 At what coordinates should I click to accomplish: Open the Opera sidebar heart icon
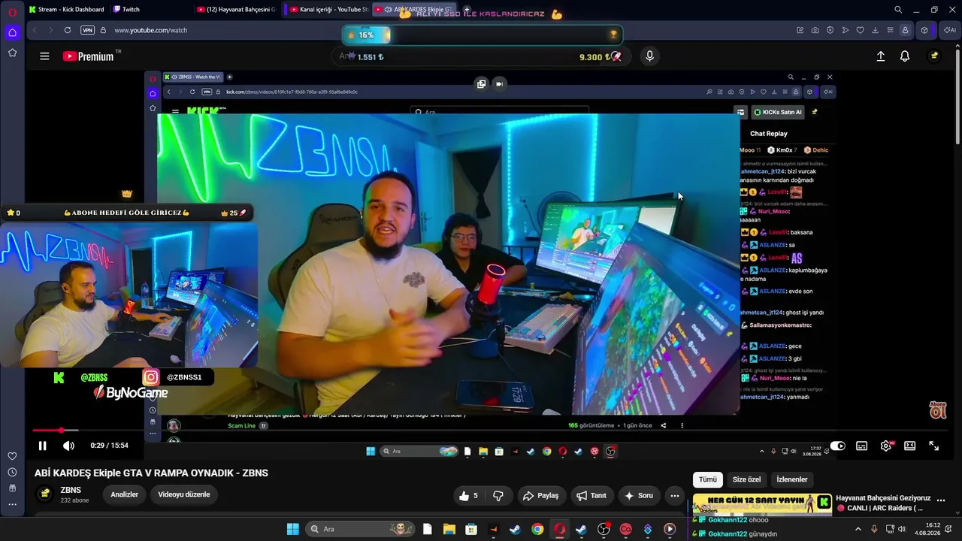pyautogui.click(x=12, y=456)
